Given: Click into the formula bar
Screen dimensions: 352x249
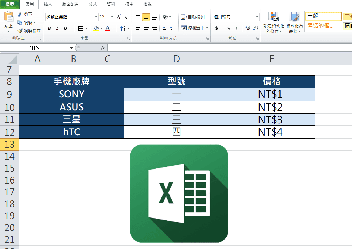Looking at the screenshot, I should click(x=229, y=48).
